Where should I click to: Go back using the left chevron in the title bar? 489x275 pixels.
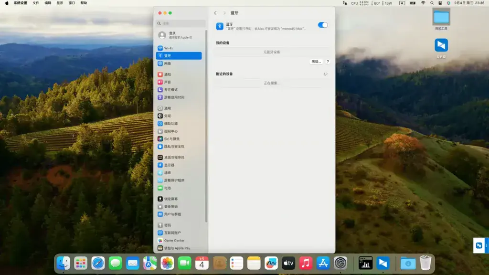[x=215, y=13]
